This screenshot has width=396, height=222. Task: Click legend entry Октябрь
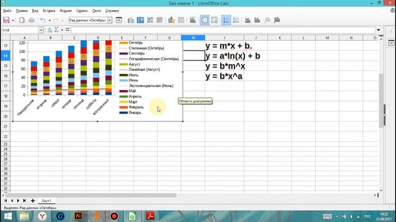(x=131, y=43)
